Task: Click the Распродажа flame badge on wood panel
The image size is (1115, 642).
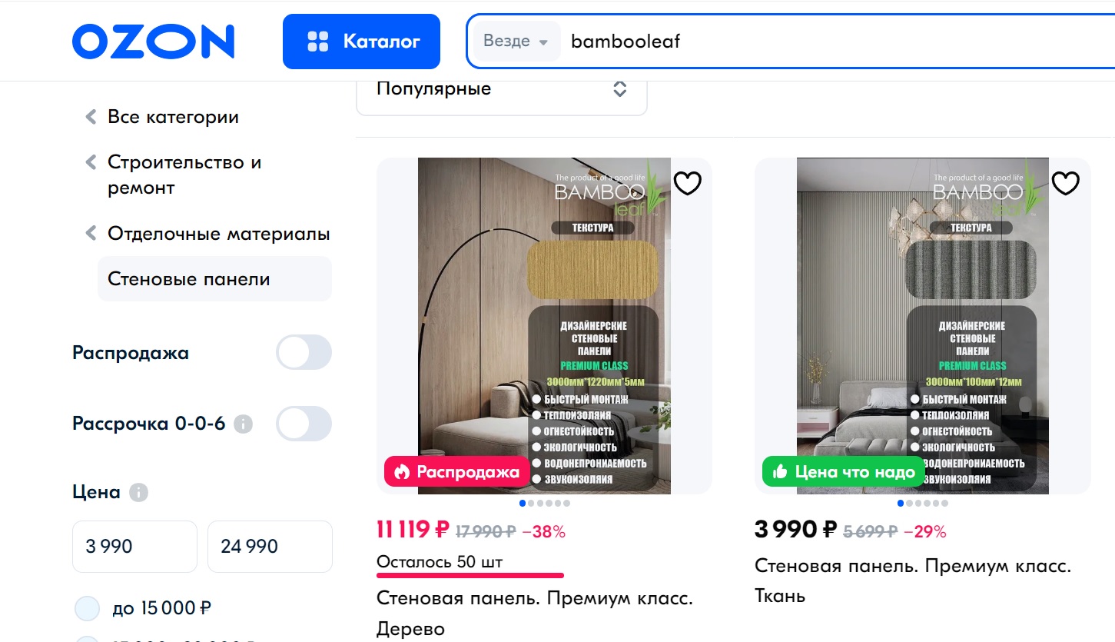Action: [x=456, y=471]
